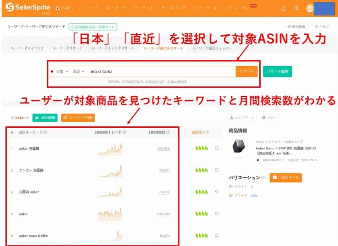The image size is (338, 246).
Task: Switch to キーワードマイニング tab
Action: pyautogui.click(x=27, y=48)
